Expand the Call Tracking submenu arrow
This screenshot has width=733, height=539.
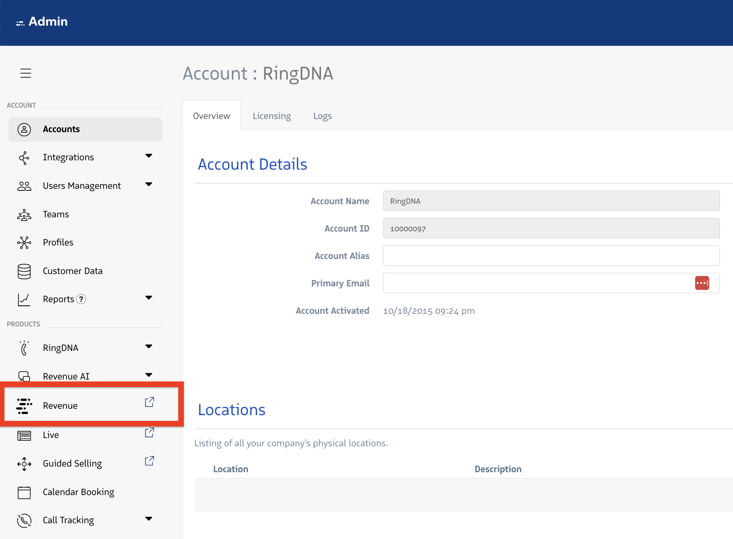(149, 519)
